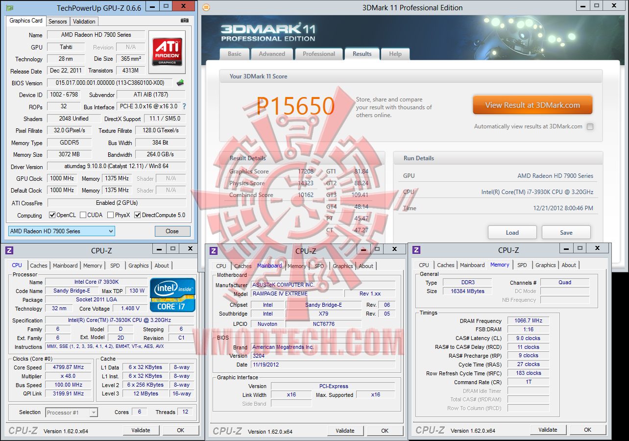The height and width of the screenshot is (441, 629).
Task: Click the GPU-Z title bar app icon
Action: tap(10, 7)
